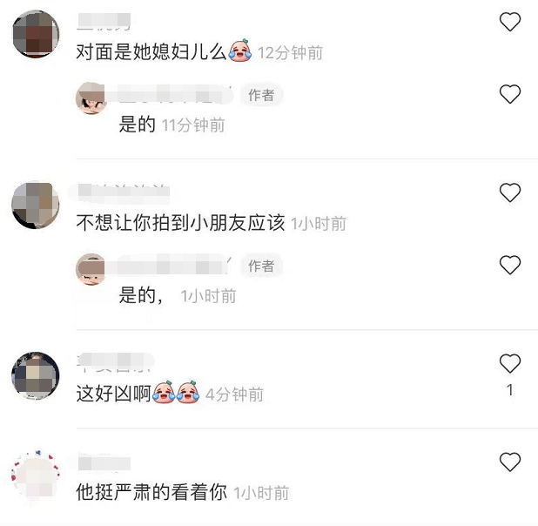The image size is (538, 526).
Task: Like the comment 对面是她媳妇儿么
Action: 510,22
